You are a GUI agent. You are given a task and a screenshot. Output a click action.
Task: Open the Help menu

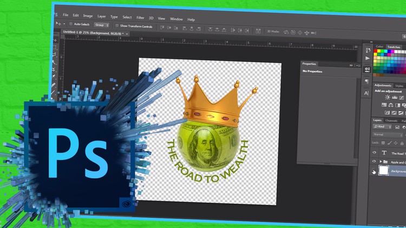tap(191, 19)
